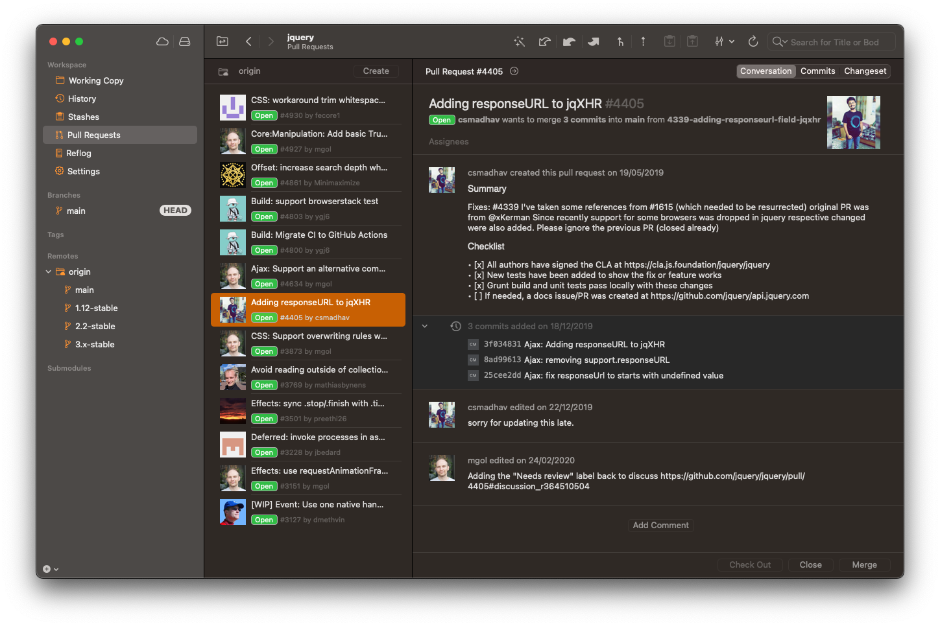Viewport: 940px width, 626px height.
Task: Click the Create pull request button
Action: click(376, 71)
